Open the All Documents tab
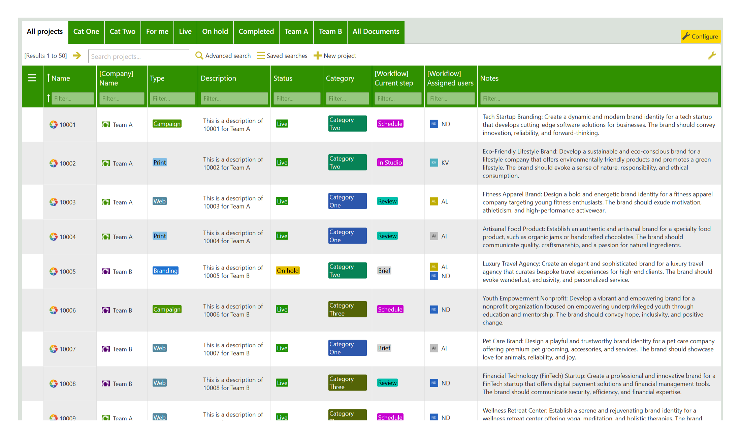Screen dimensions: 741x438 click(376, 32)
